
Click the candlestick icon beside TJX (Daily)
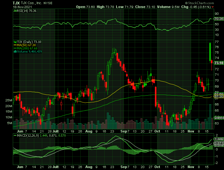(x=15, y=42)
